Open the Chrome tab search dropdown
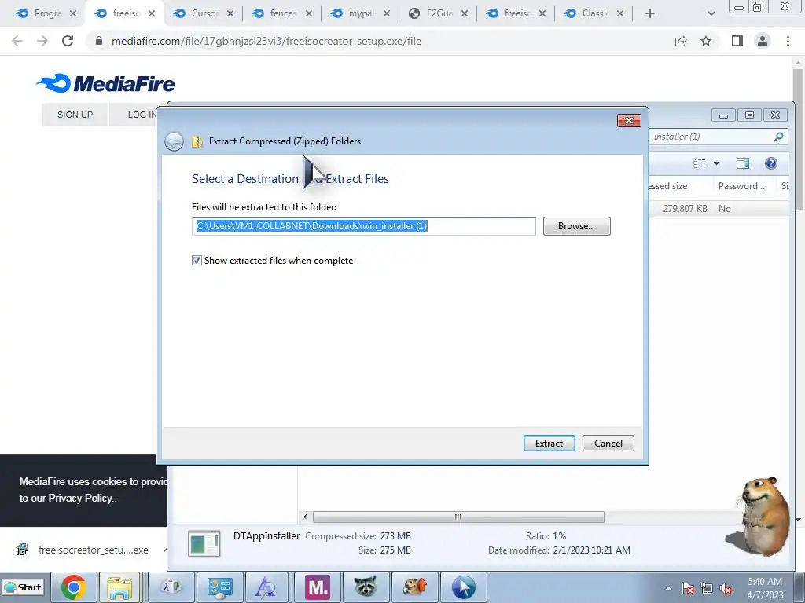805x603 pixels. [711, 13]
